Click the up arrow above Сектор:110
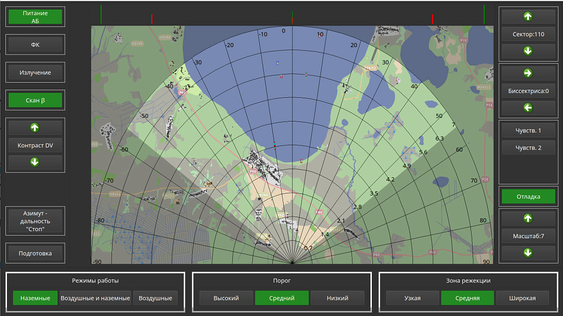This screenshot has width=563, height=316. tap(528, 16)
